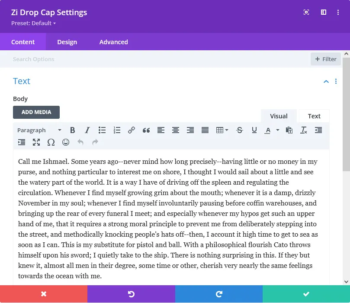Insert or edit a link

click(x=132, y=130)
